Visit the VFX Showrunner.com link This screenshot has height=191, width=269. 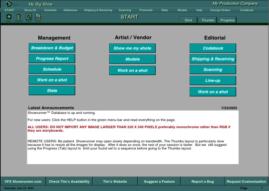point(22,182)
